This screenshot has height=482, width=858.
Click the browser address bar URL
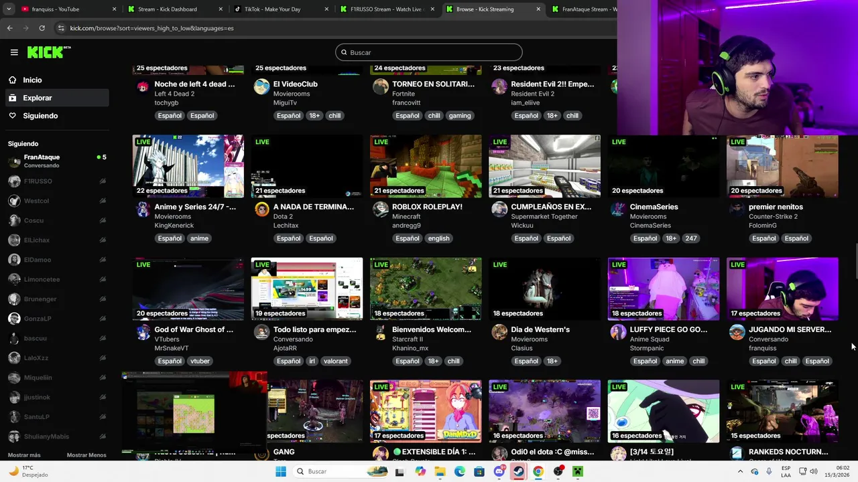151,28
